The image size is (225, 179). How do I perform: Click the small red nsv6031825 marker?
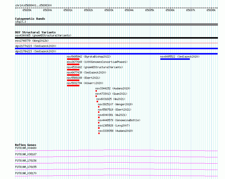(97, 101)
